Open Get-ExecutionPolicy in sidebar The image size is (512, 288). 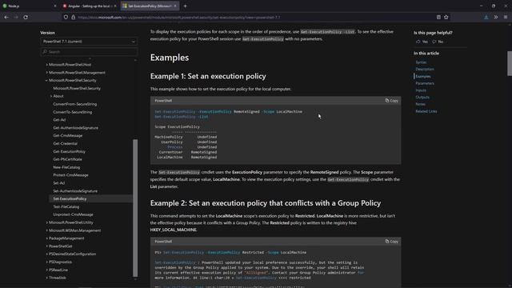(x=70, y=151)
